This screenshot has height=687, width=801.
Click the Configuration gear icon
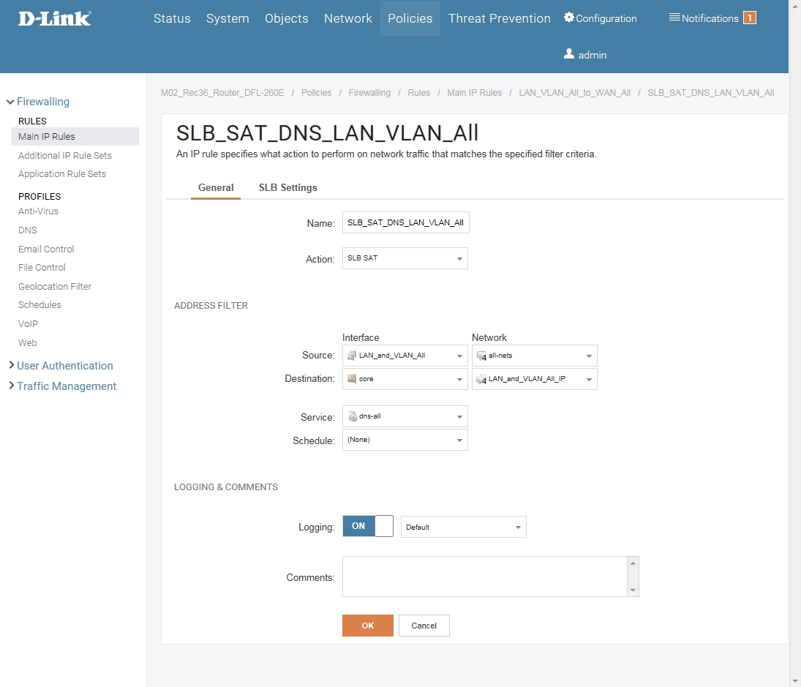(569, 18)
